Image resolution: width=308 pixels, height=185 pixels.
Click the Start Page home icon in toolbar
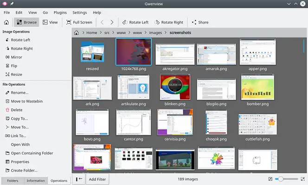pyautogui.click(x=6, y=22)
